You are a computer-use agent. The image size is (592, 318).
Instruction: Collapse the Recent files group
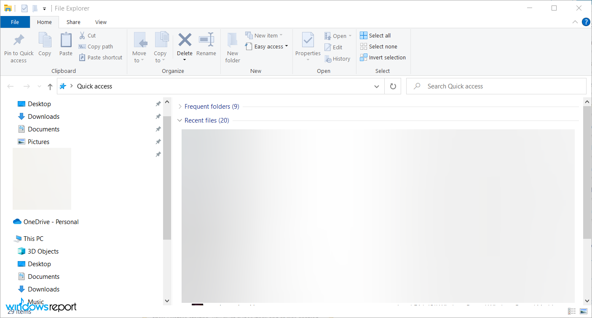pyautogui.click(x=180, y=120)
